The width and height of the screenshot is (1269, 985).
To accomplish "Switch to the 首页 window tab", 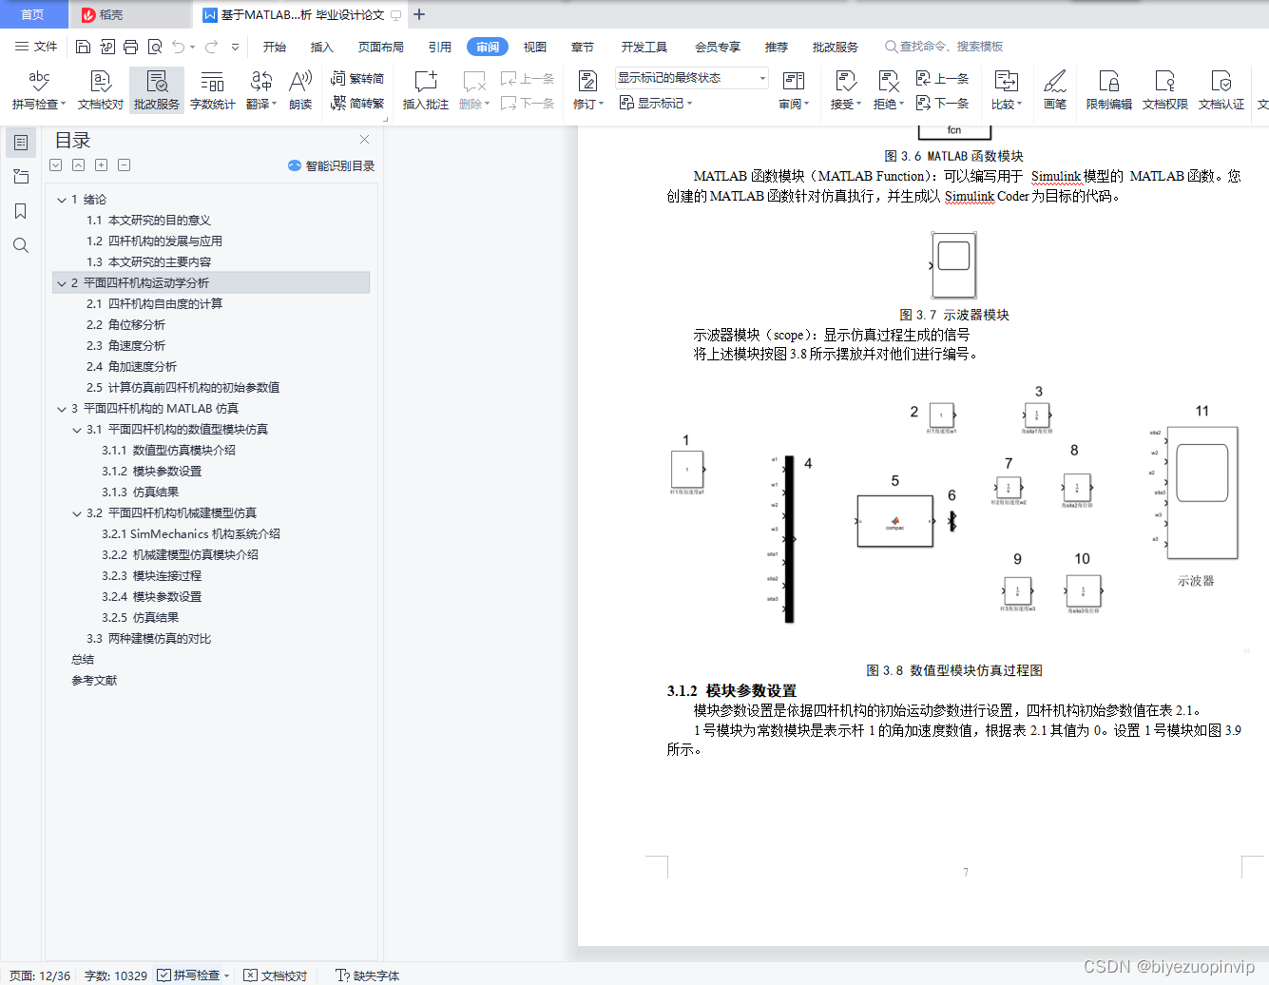I will tap(32, 14).
